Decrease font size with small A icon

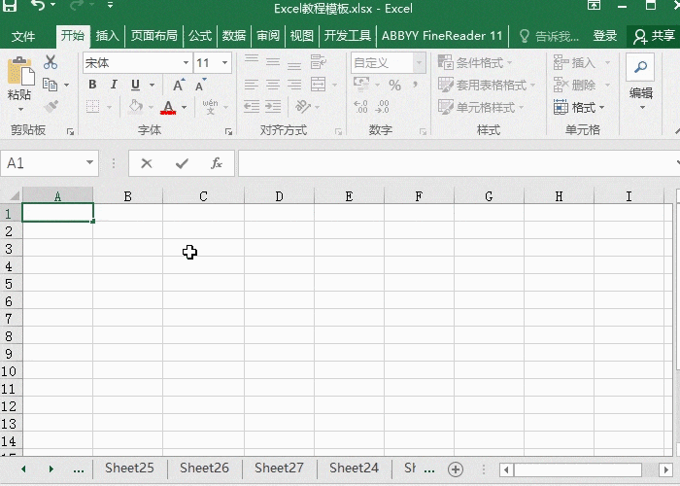point(200,85)
